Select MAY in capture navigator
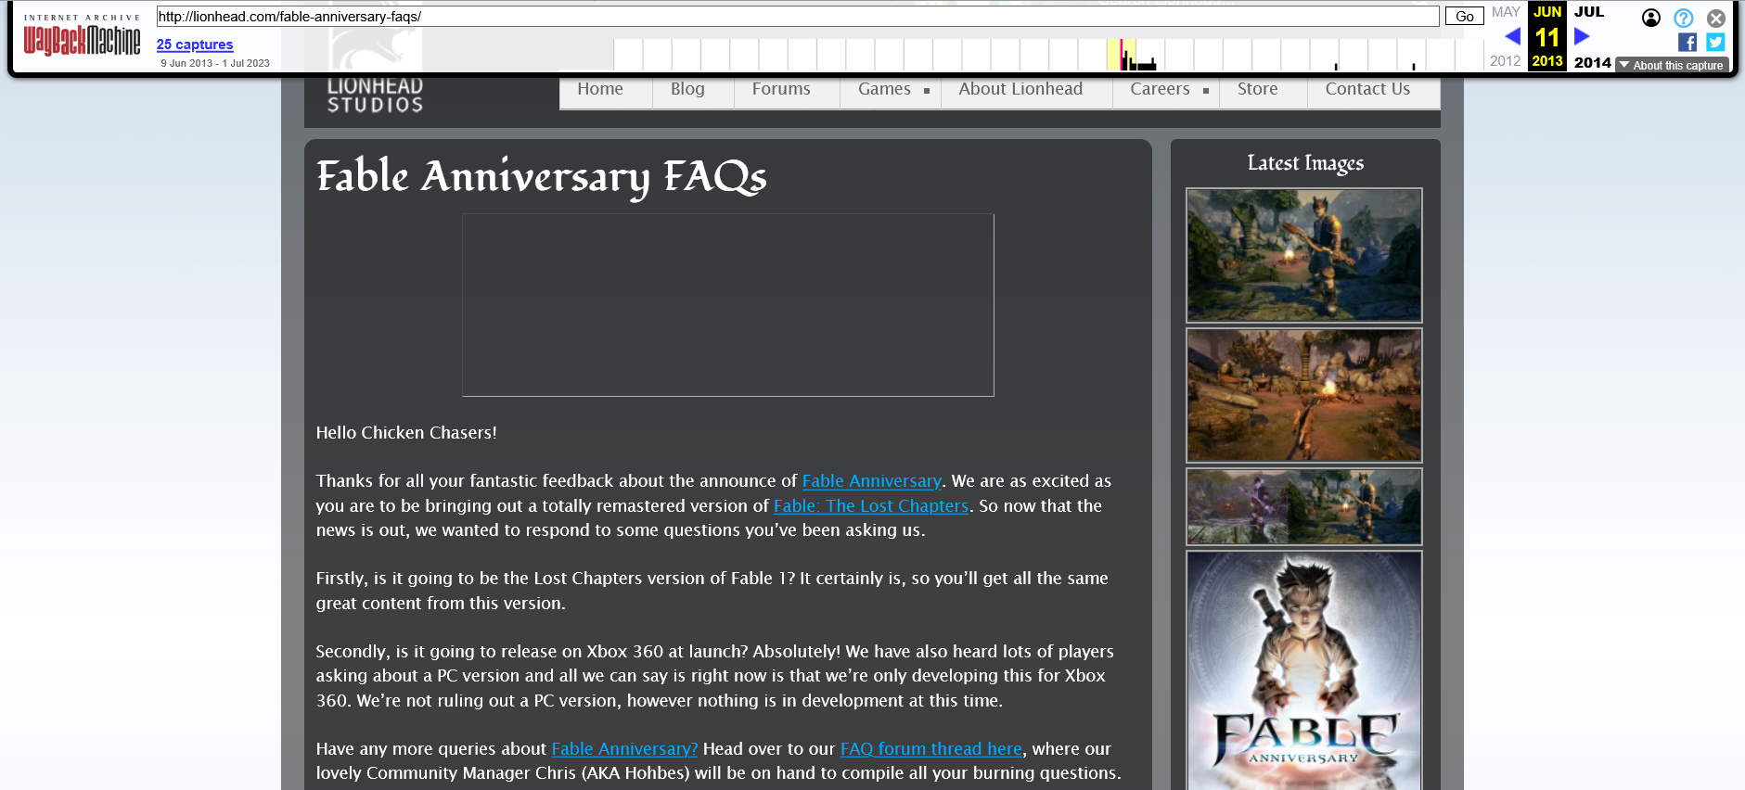The image size is (1745, 790). (x=1506, y=12)
